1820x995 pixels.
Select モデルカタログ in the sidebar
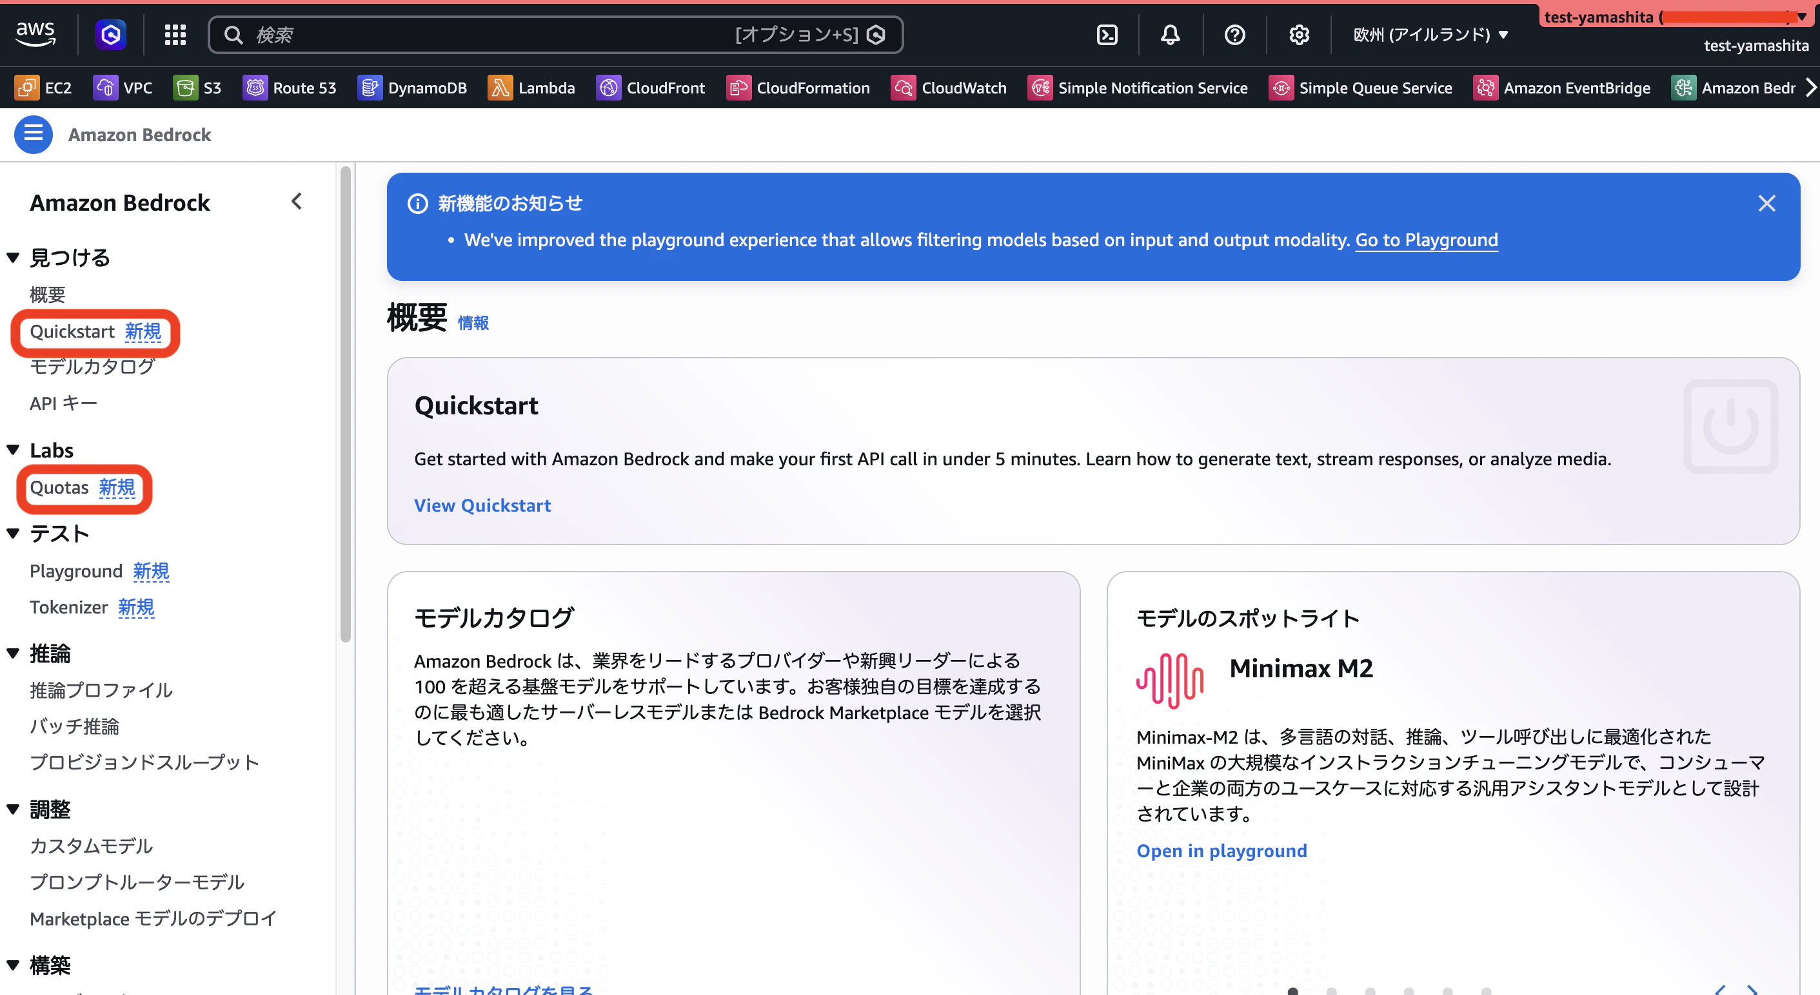pyautogui.click(x=92, y=367)
